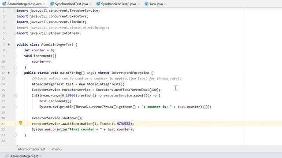This screenshot has width=282, height=158.
Task: Collapse the main method fold marker on line 12
Action: click(x=15, y=73)
